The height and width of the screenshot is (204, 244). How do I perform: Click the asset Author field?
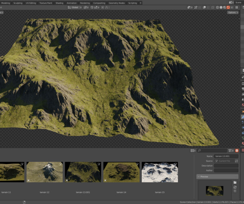click(226, 170)
